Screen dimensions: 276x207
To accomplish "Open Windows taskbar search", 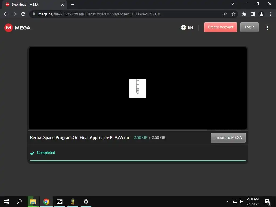I will pos(19,202).
